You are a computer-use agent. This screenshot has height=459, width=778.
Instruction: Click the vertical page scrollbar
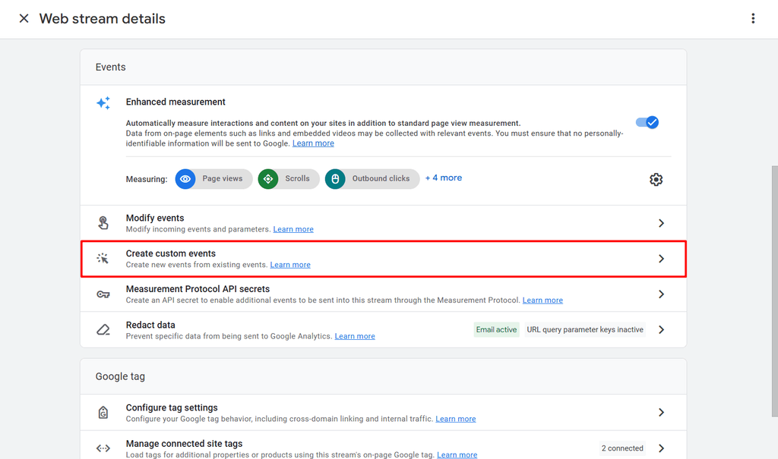pyautogui.click(x=774, y=291)
